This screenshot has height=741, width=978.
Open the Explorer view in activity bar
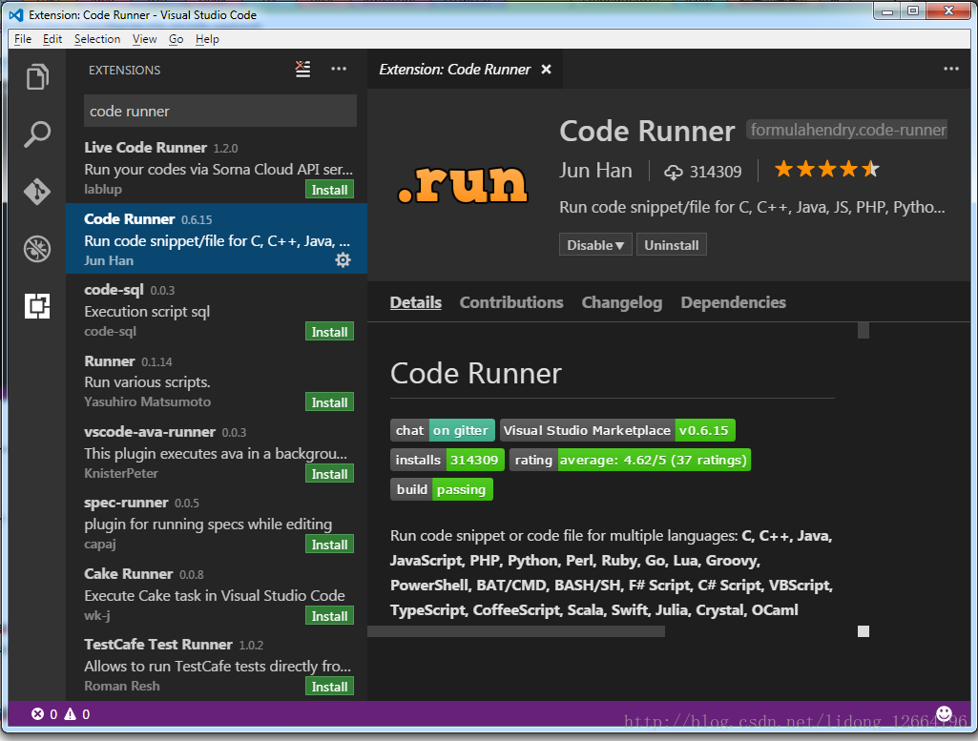(37, 76)
